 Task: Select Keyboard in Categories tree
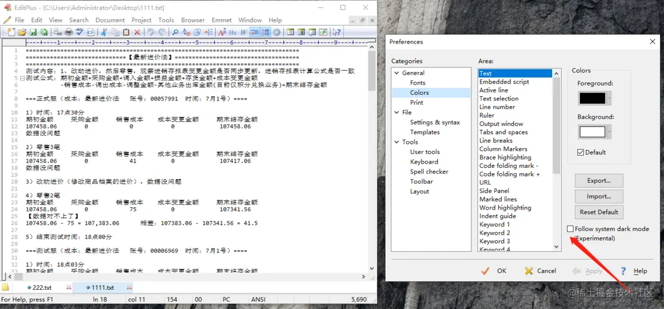coord(424,162)
